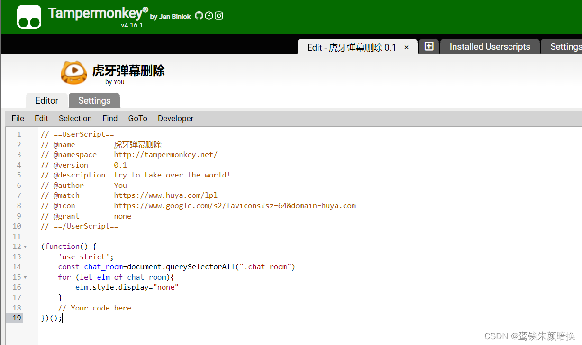Click the @name value 虎牙弹幕删除
This screenshot has height=345, width=582.
click(x=138, y=145)
